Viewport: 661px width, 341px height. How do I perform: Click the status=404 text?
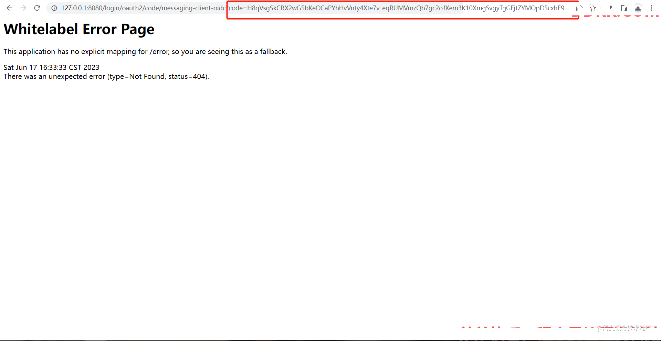tap(187, 76)
